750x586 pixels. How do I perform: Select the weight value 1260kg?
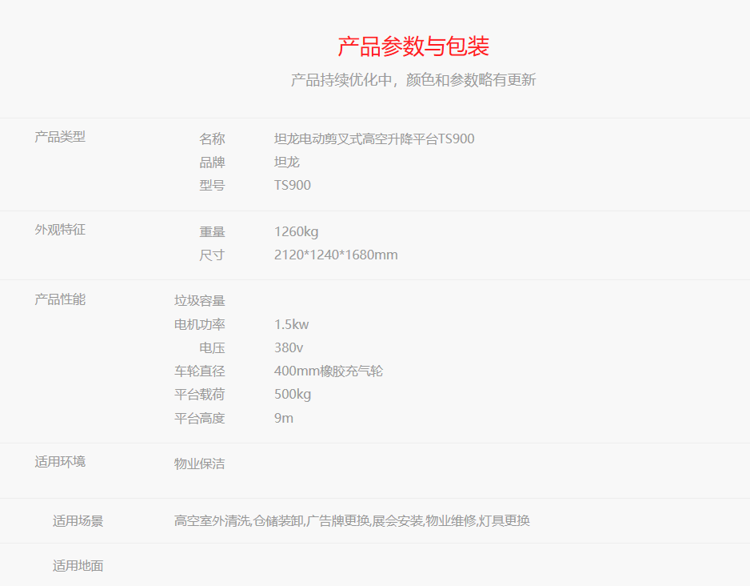pos(296,231)
